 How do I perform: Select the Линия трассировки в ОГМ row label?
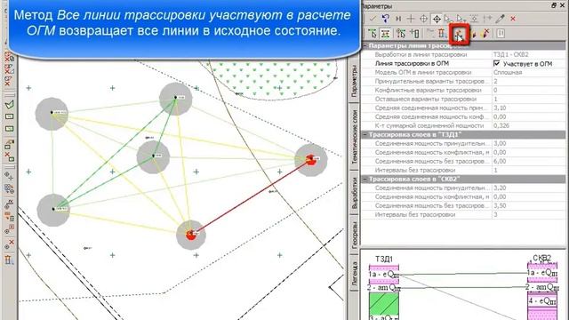click(412, 63)
